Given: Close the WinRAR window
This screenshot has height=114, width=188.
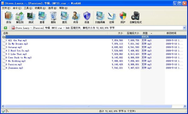Looking at the screenshot, I should 185,3.
